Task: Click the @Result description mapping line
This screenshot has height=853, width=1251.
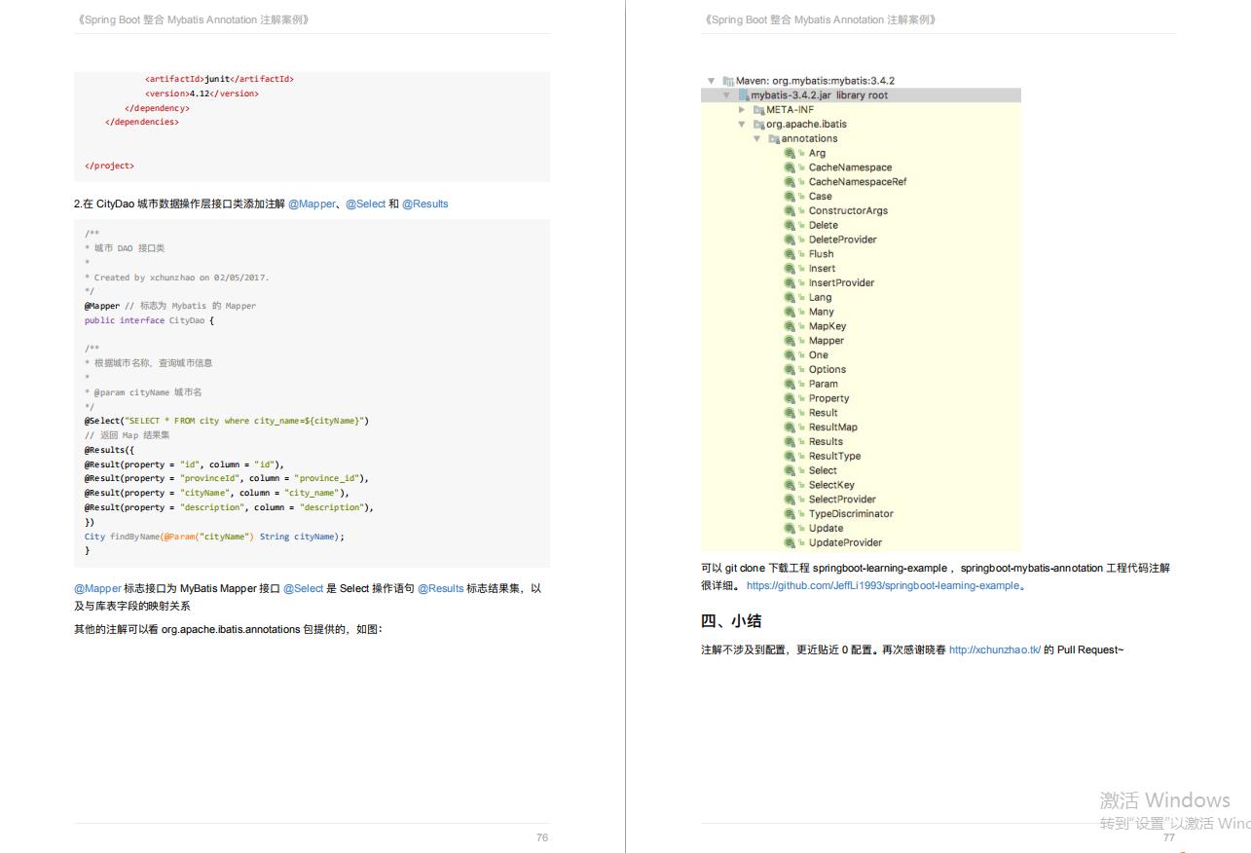Action: [x=229, y=507]
